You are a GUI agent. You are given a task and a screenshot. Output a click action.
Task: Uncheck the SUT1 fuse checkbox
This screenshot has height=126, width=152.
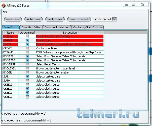pos(27,77)
